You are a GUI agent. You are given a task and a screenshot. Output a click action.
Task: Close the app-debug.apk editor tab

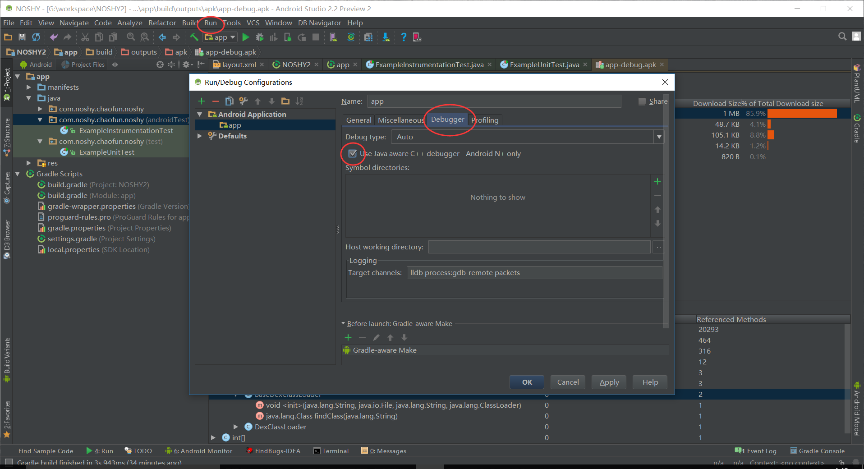pyautogui.click(x=662, y=64)
